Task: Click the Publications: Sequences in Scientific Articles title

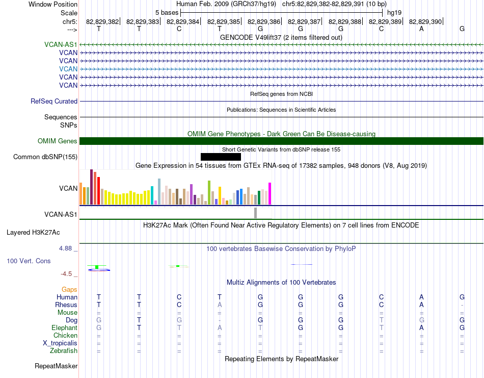Action: [x=281, y=110]
